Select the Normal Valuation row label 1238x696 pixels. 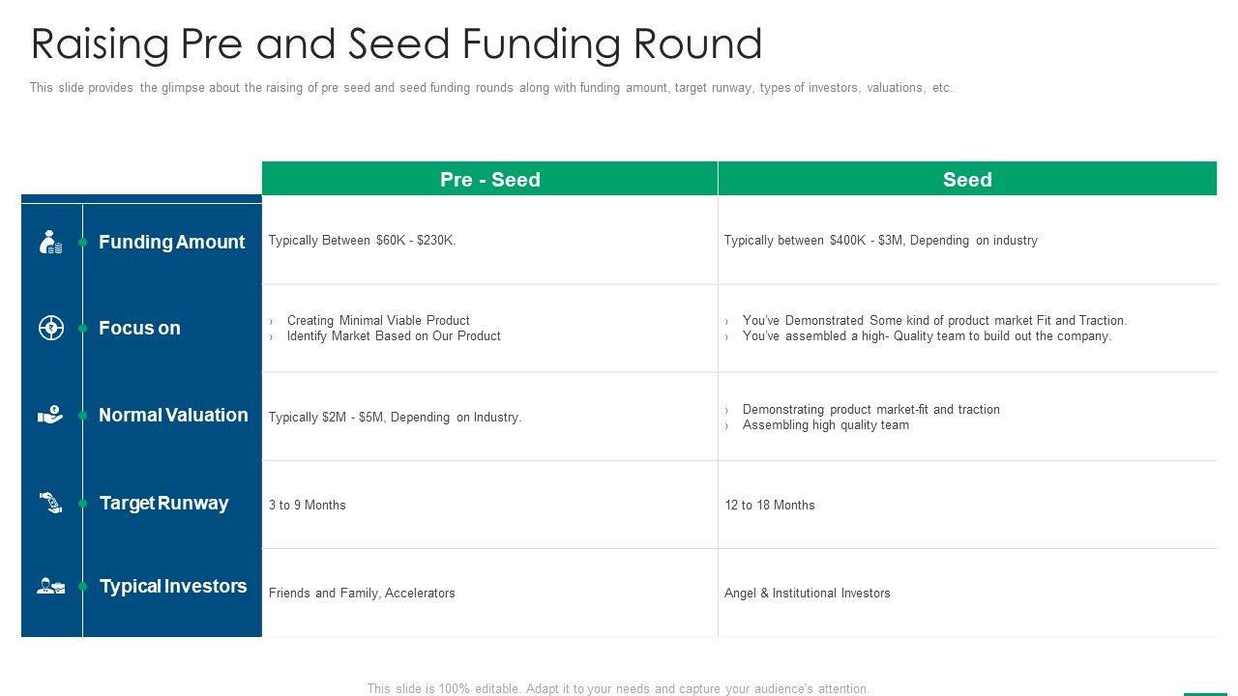coord(173,415)
